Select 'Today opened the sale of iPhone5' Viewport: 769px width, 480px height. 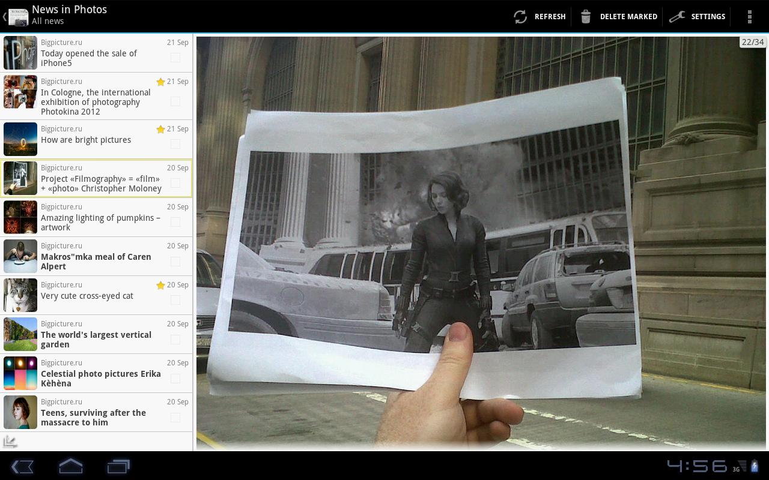point(89,58)
